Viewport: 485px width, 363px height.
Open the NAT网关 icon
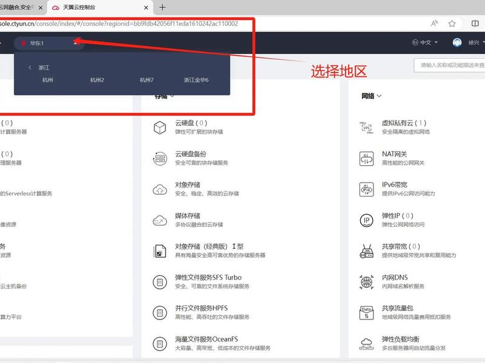[367, 159]
